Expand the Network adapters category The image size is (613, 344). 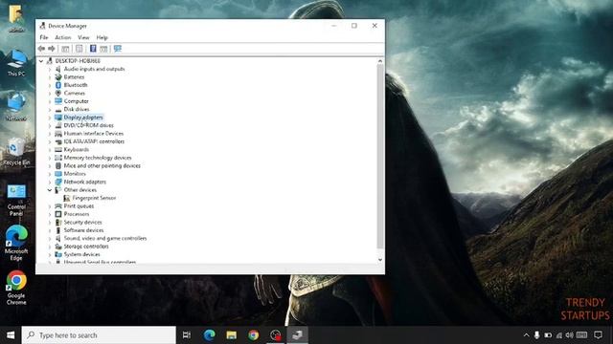tap(50, 182)
